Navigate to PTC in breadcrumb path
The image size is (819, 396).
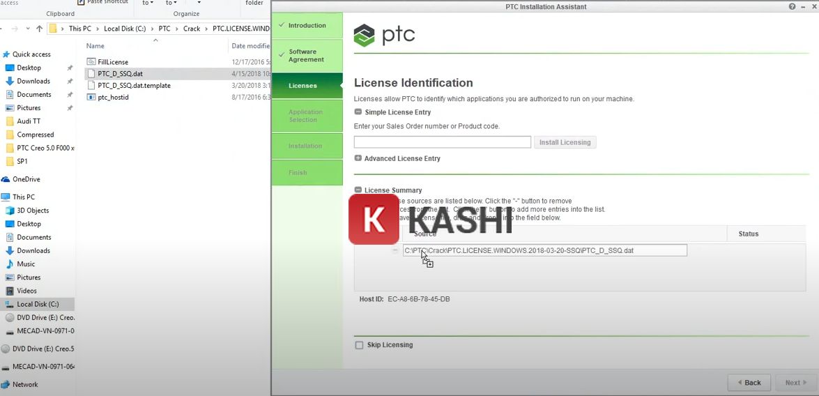coord(164,29)
